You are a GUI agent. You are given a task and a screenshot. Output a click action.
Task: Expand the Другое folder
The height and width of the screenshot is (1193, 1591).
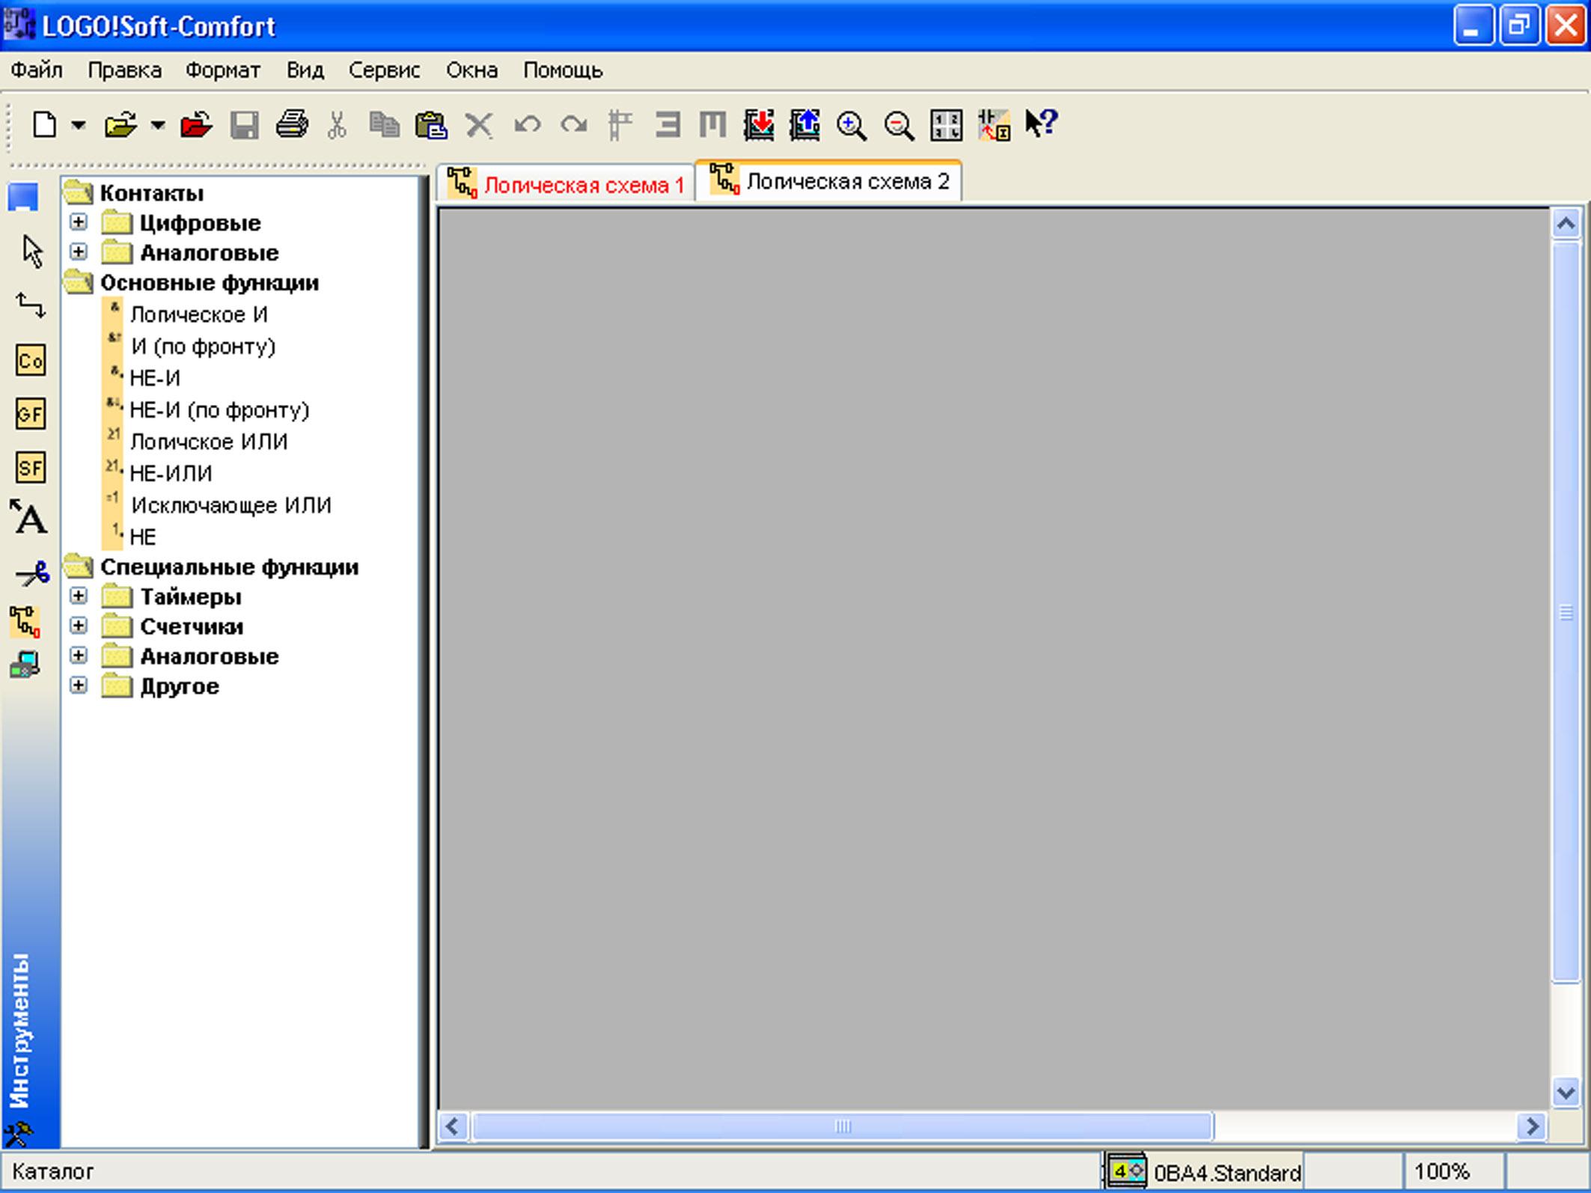pos(79,685)
